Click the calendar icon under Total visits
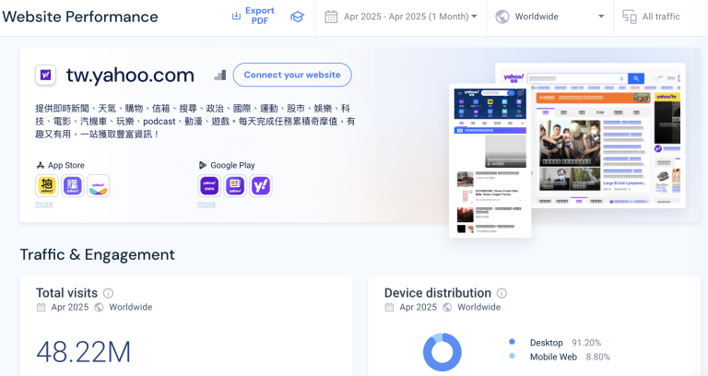Screen dimensions: 708x376 tap(41, 308)
